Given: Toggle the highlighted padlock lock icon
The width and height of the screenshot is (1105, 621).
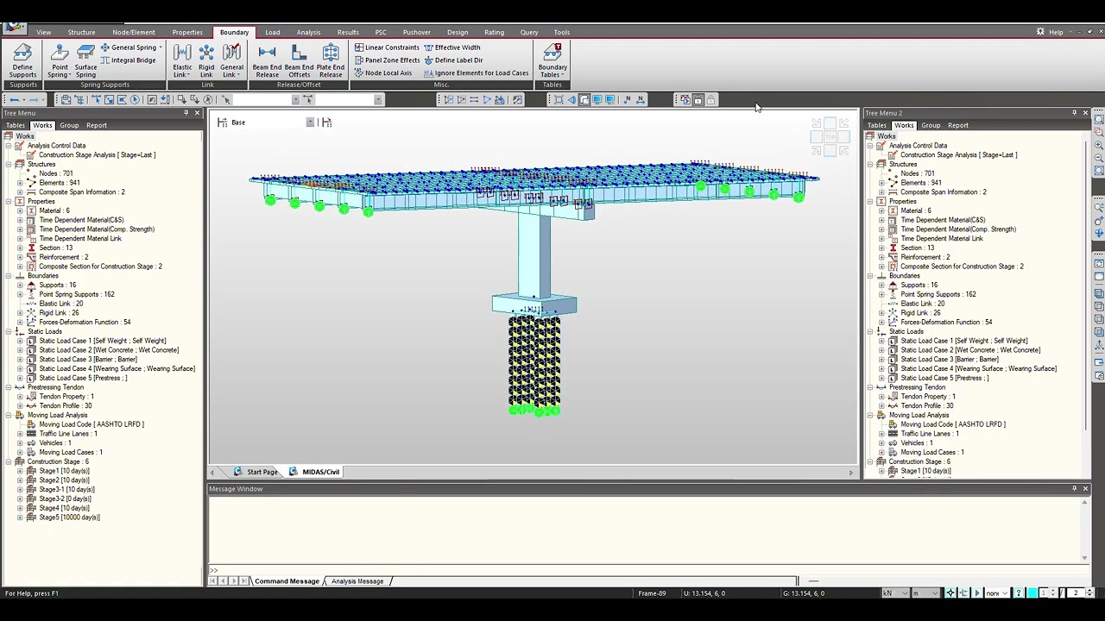Looking at the screenshot, I should pos(698,100).
